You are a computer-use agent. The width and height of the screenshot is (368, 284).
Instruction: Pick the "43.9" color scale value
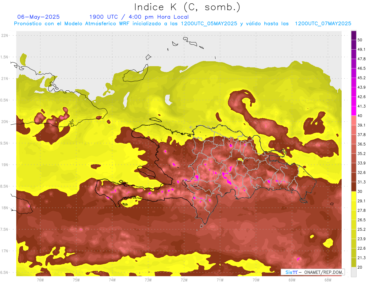click(x=362, y=87)
